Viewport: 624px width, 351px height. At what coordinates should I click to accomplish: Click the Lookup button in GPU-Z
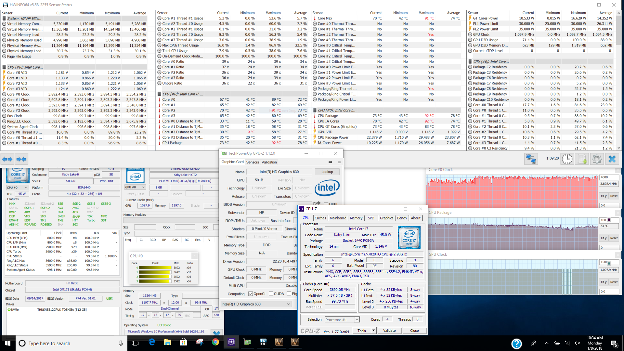(327, 172)
